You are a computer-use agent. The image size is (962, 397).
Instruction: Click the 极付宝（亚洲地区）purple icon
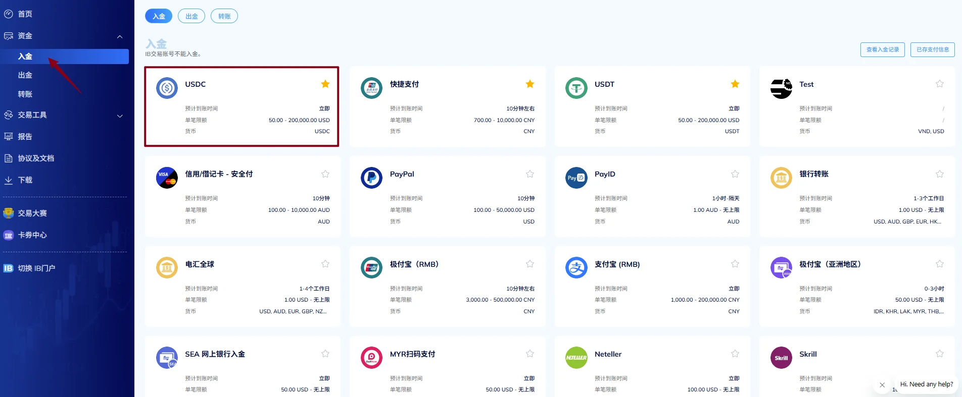pos(781,268)
